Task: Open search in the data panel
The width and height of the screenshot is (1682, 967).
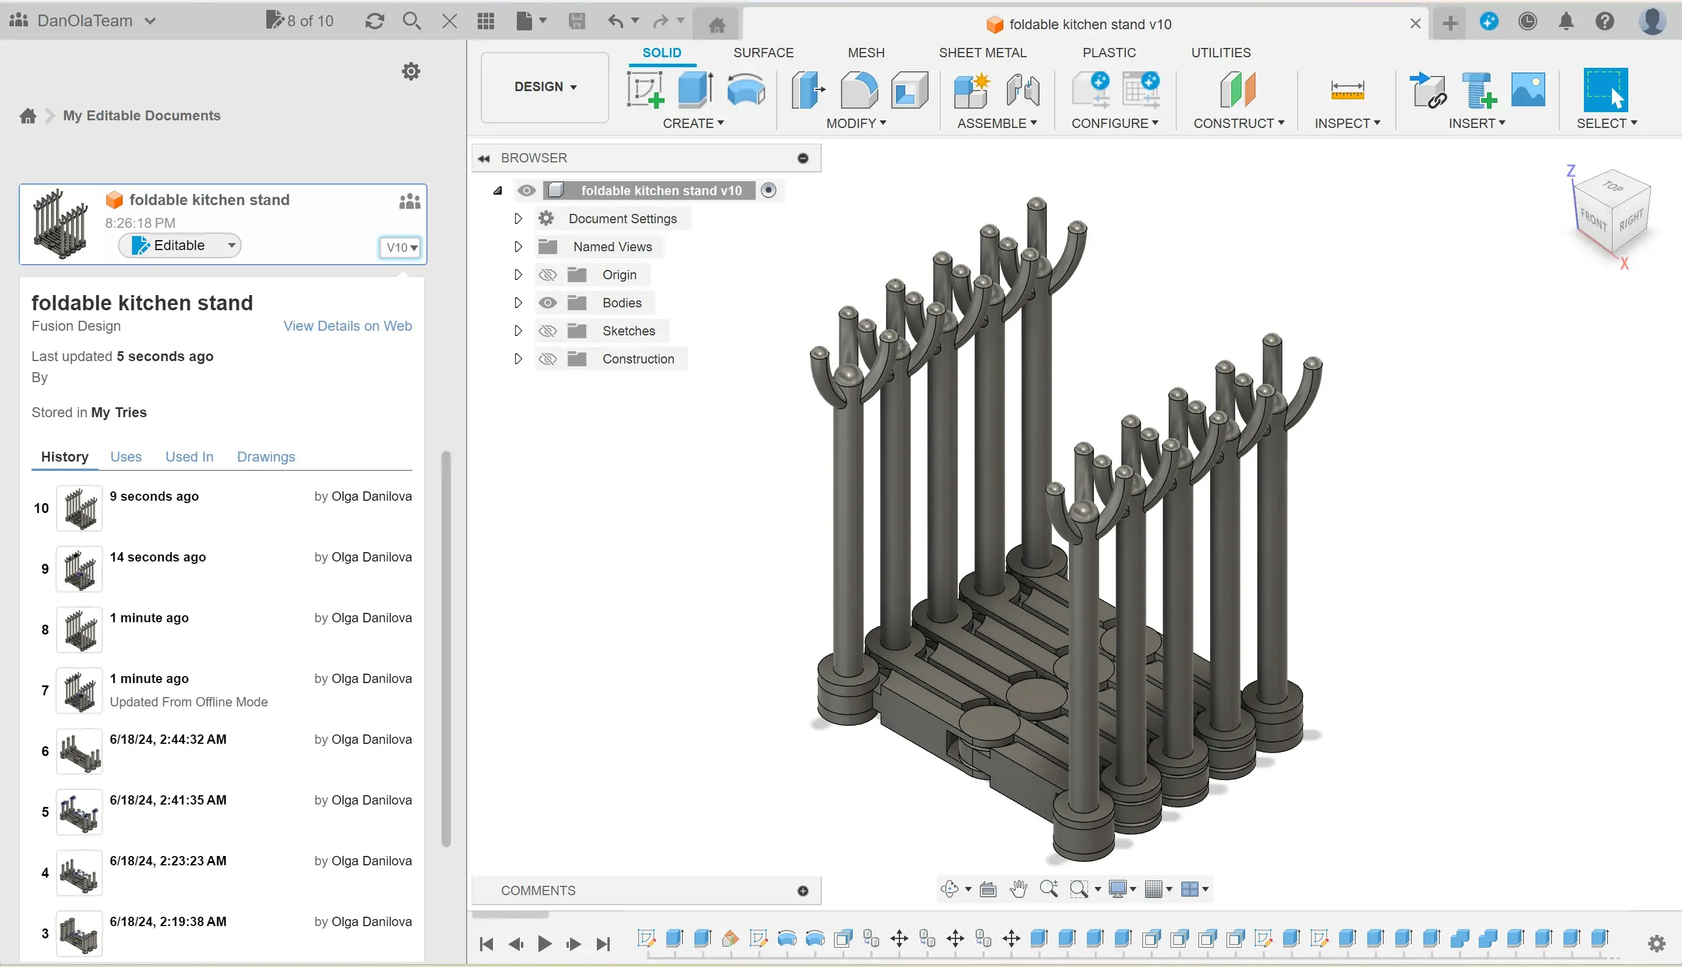Action: (x=412, y=21)
